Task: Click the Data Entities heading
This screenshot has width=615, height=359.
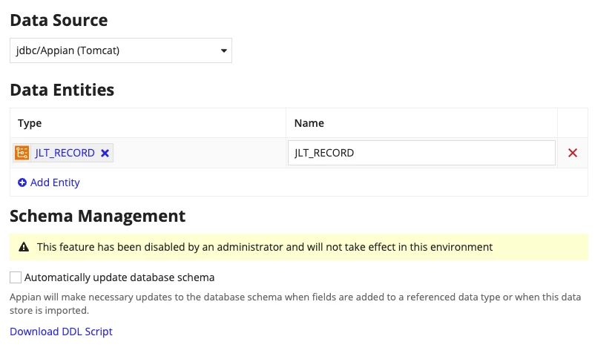Action: pyautogui.click(x=62, y=90)
